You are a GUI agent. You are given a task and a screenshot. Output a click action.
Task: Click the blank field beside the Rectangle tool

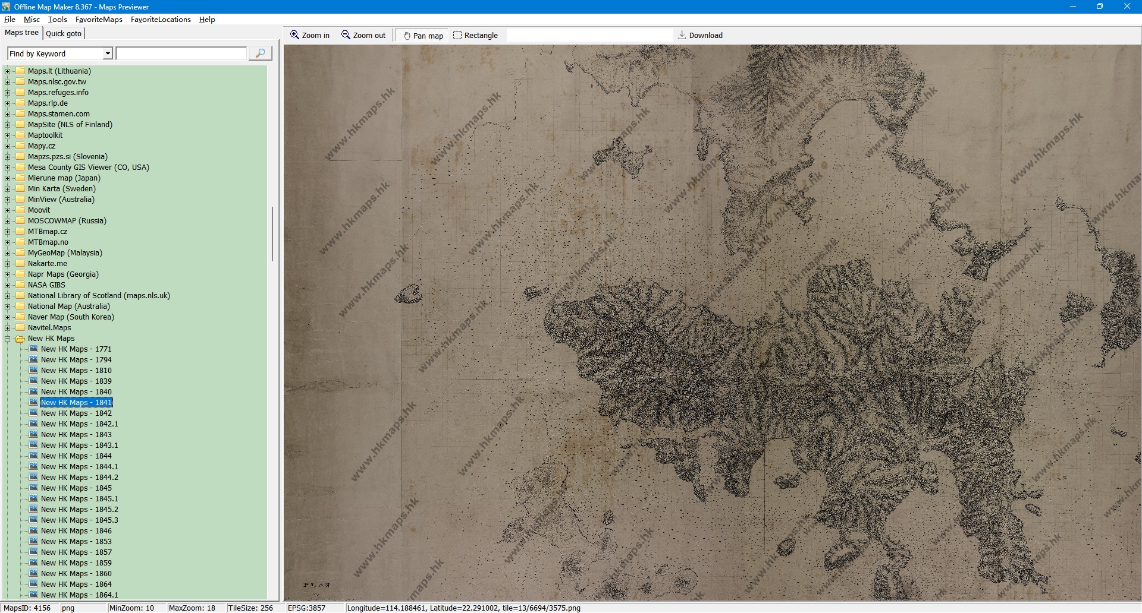(589, 36)
